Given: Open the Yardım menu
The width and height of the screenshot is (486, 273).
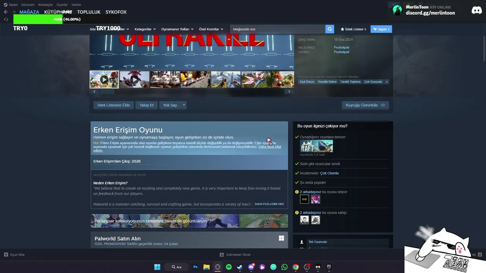Looking at the screenshot, I should point(76,5).
